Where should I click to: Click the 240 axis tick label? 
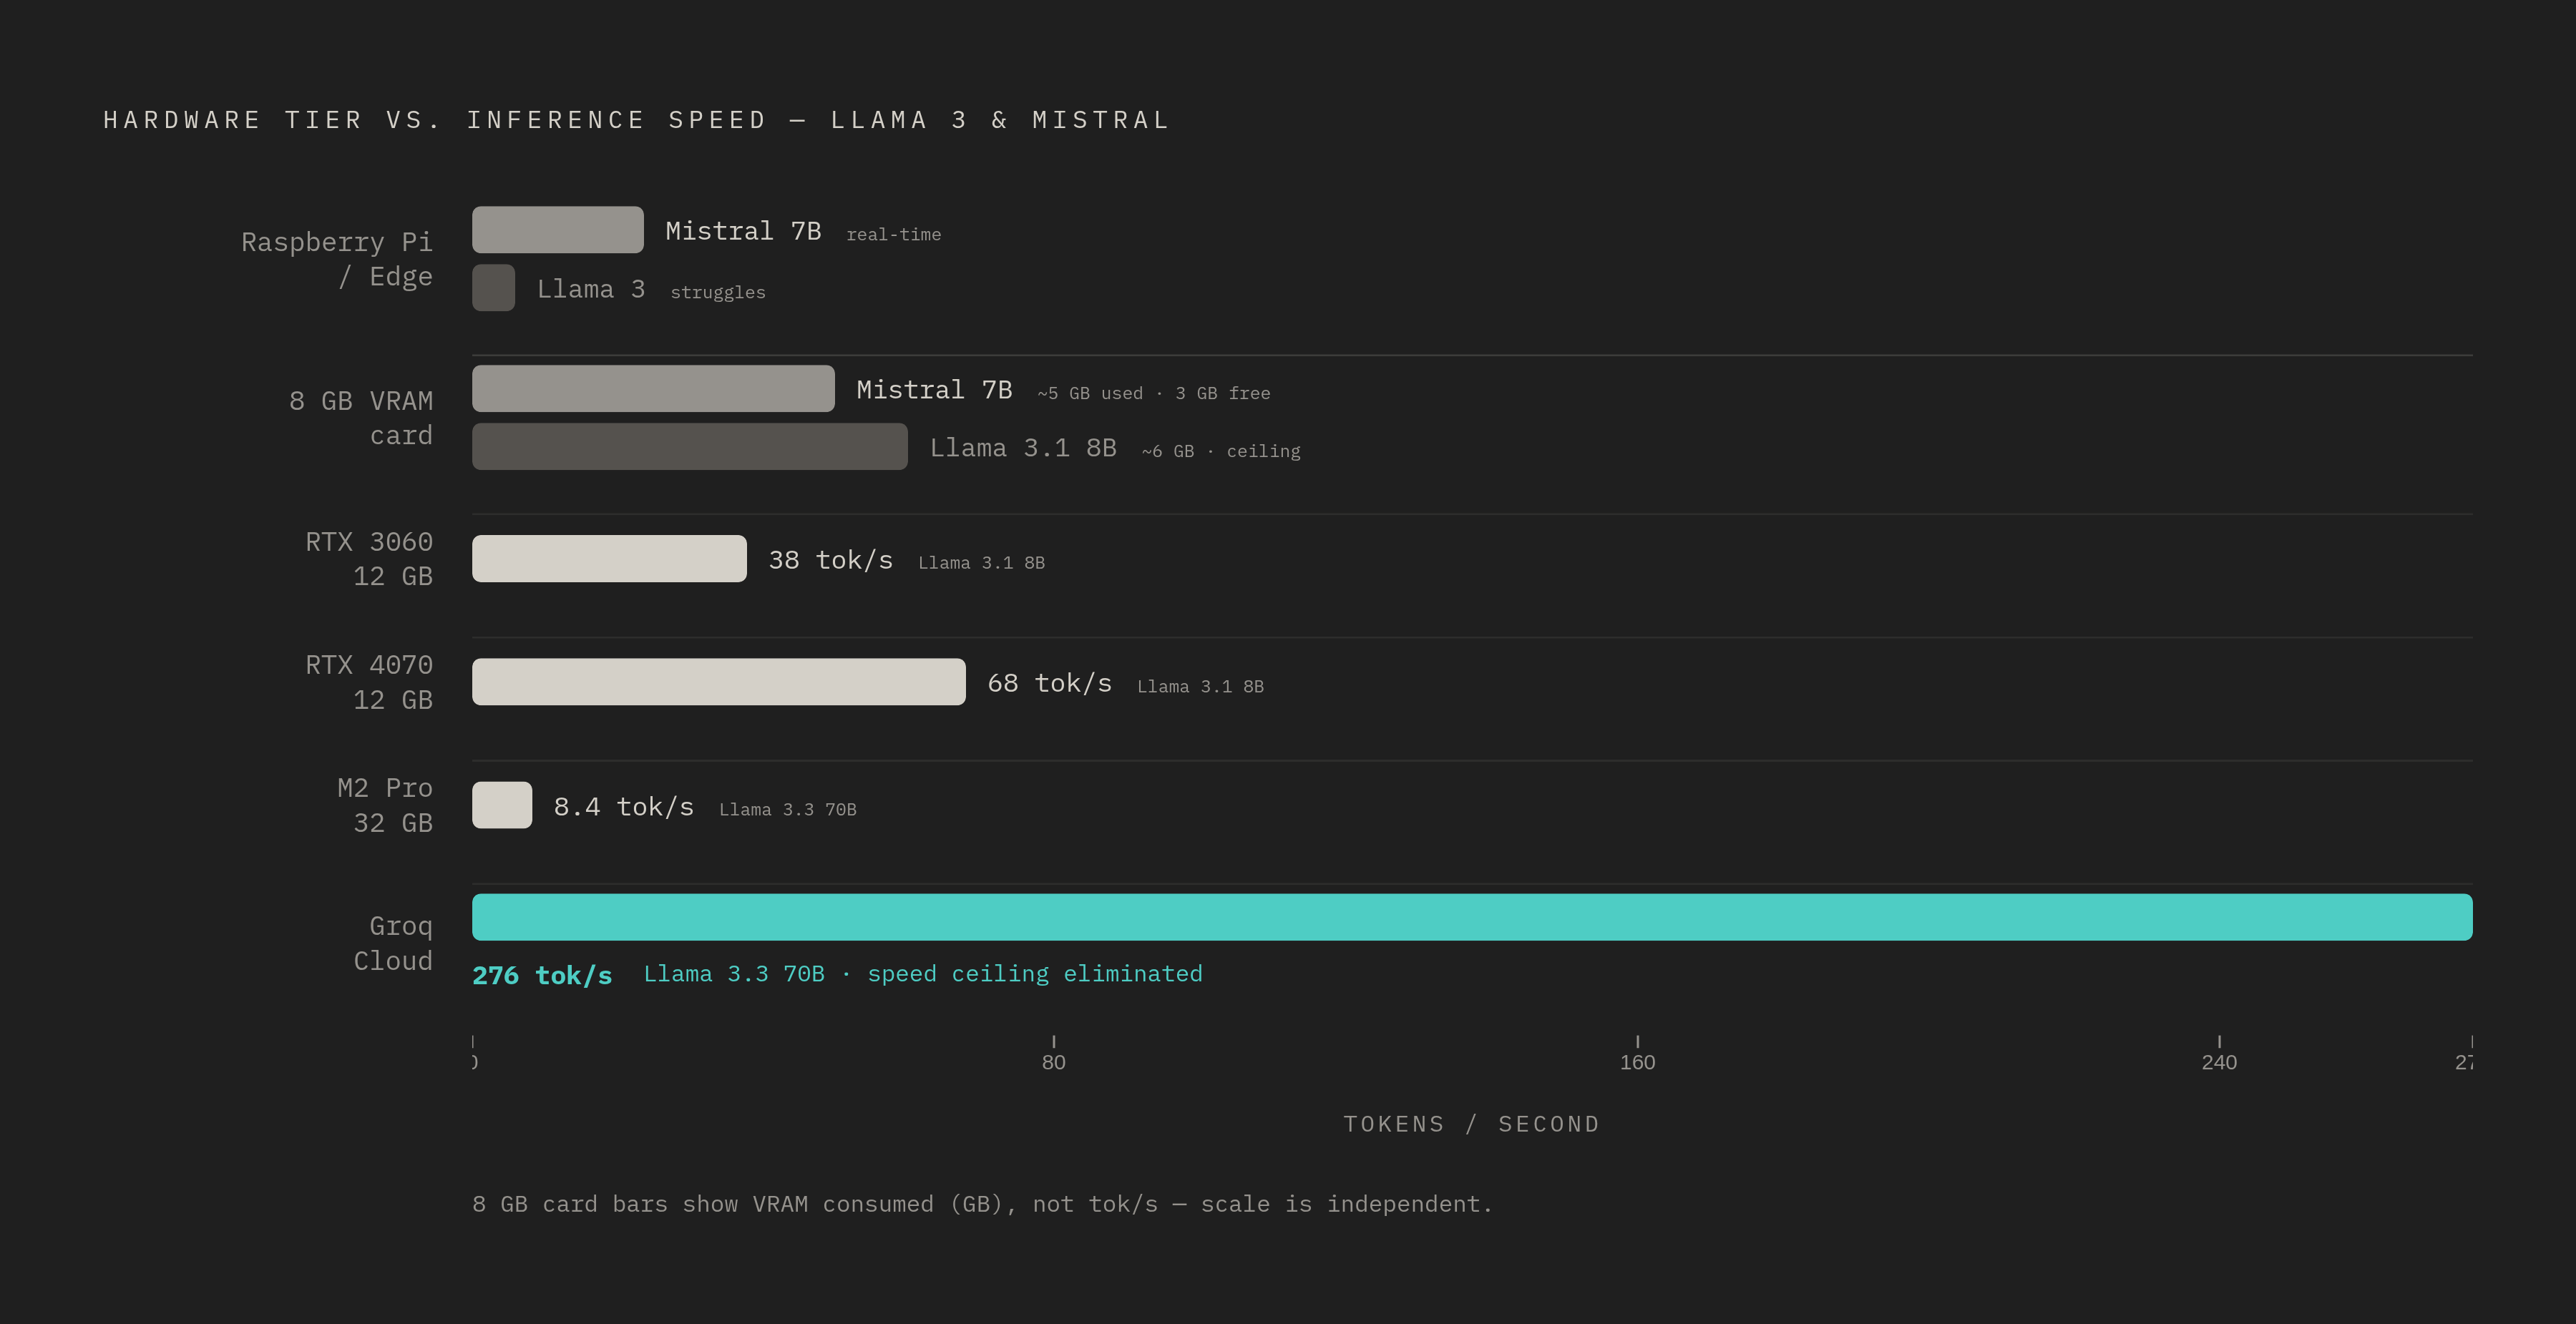(2219, 1062)
